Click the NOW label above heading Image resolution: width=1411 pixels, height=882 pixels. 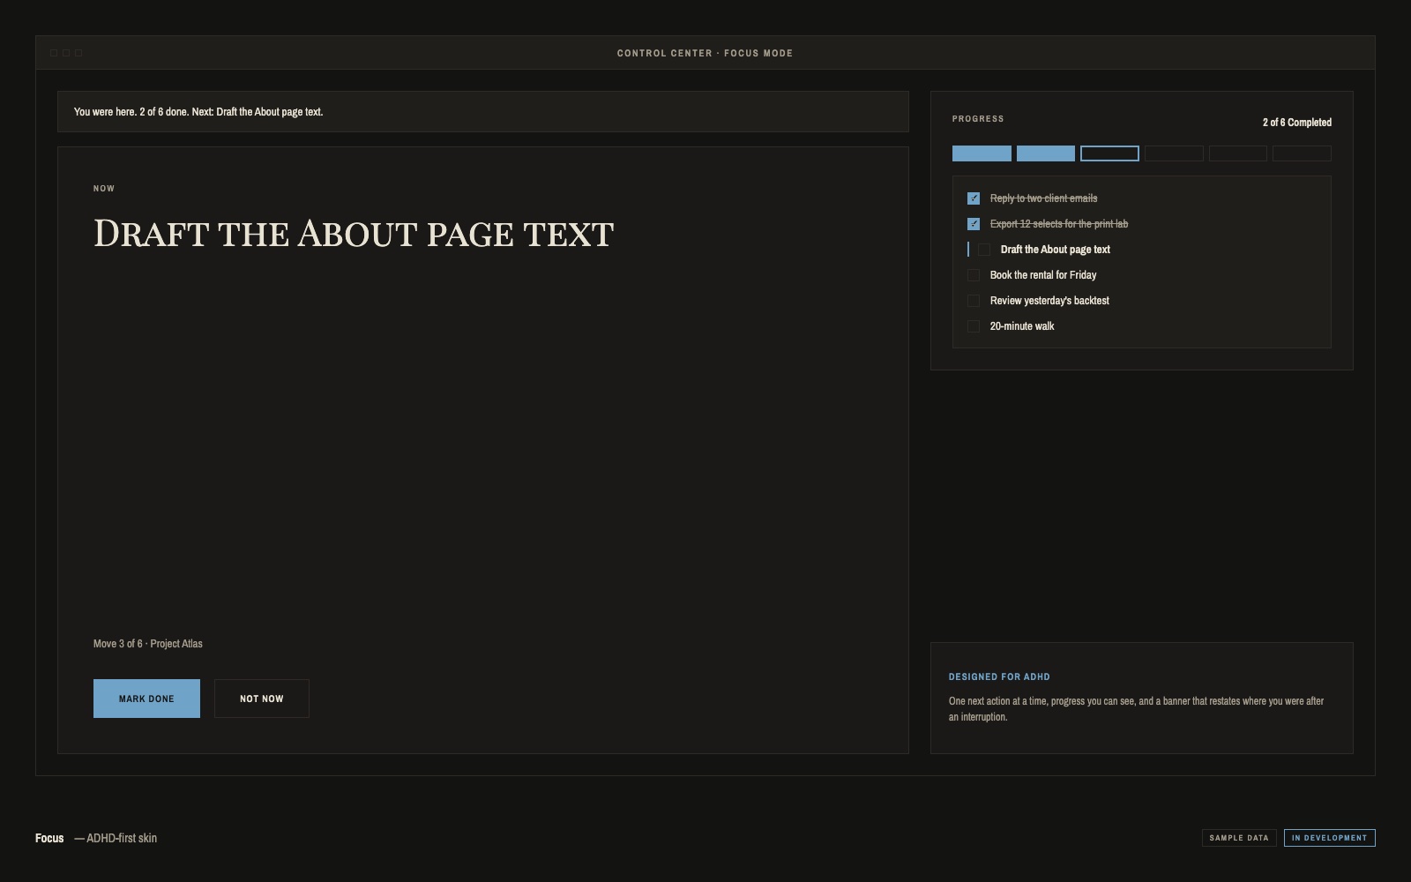pos(104,189)
